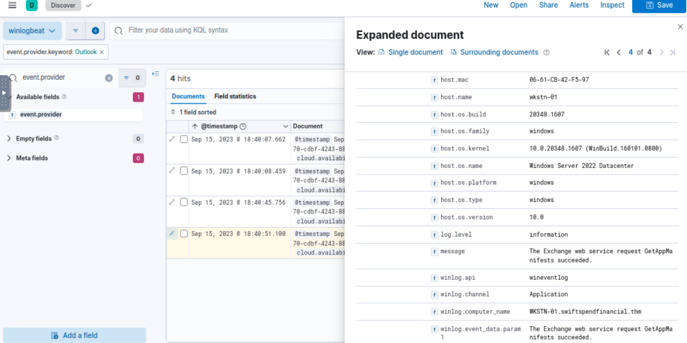
Task: Check the 18:40:07.662 row checkbox
Action: [x=184, y=139]
